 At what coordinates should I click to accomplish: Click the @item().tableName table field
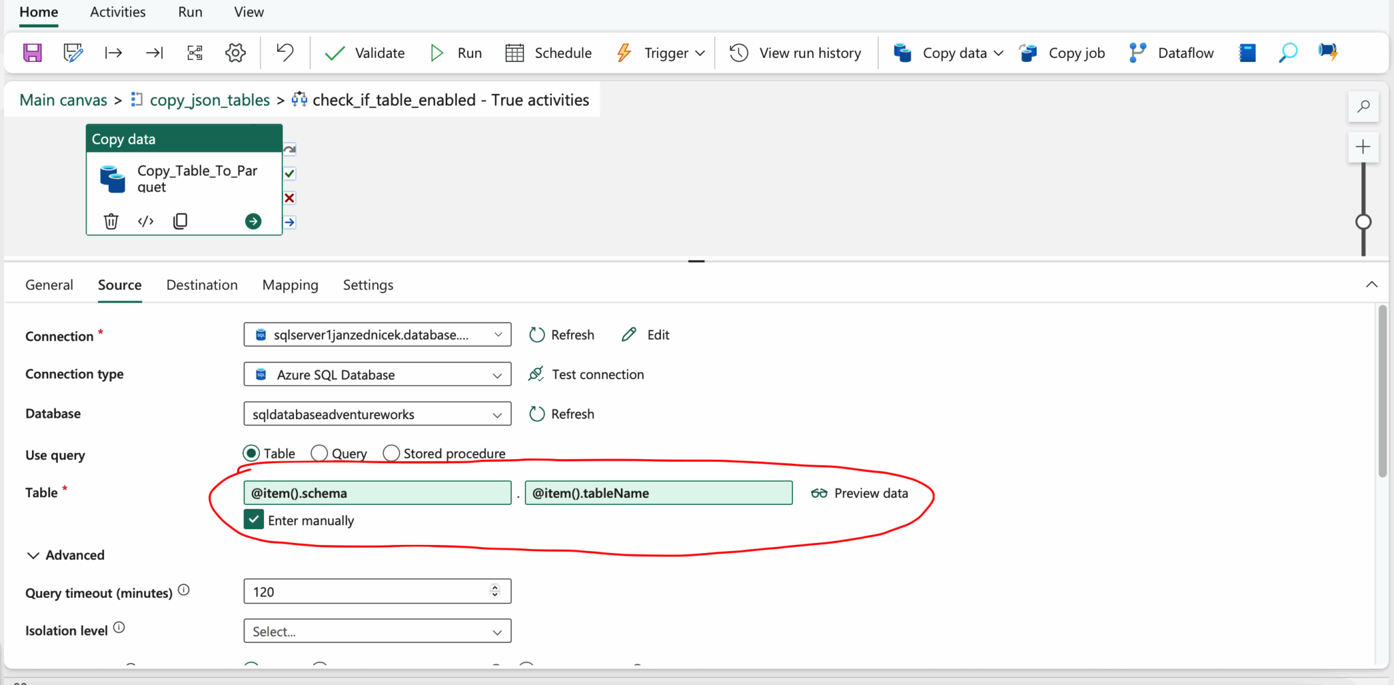pyautogui.click(x=659, y=492)
